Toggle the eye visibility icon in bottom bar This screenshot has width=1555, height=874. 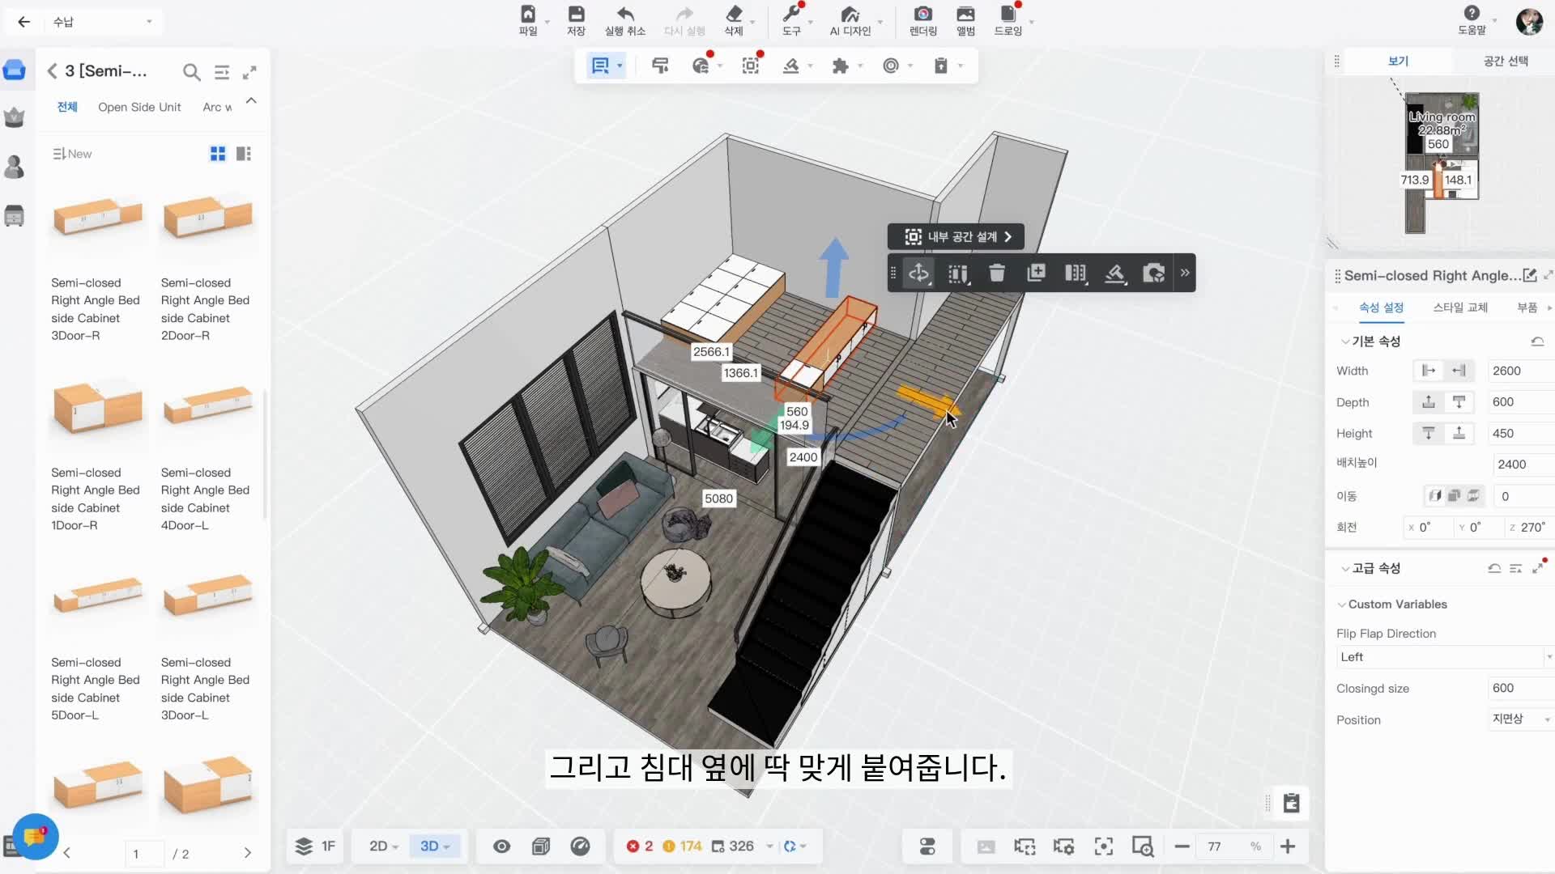[501, 846]
